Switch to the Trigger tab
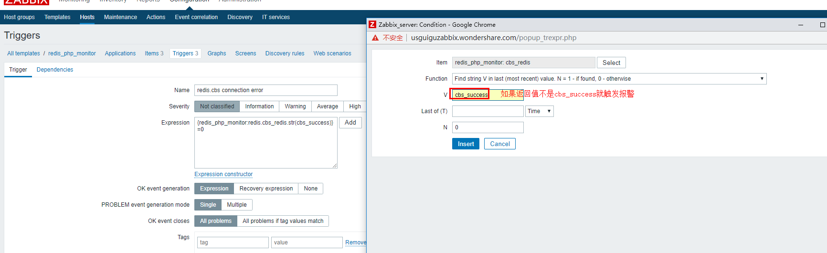The image size is (827, 253). coord(18,70)
